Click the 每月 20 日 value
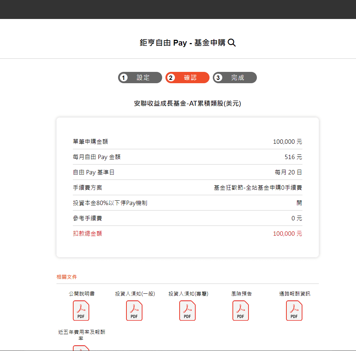The image size is (356, 351). 288,172
